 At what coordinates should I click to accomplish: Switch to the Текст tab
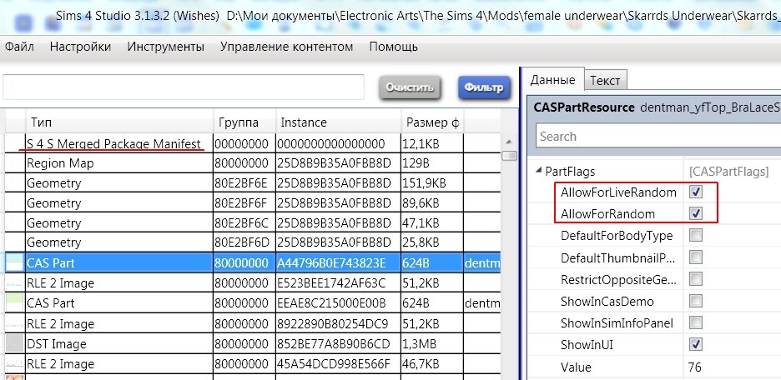tap(605, 81)
